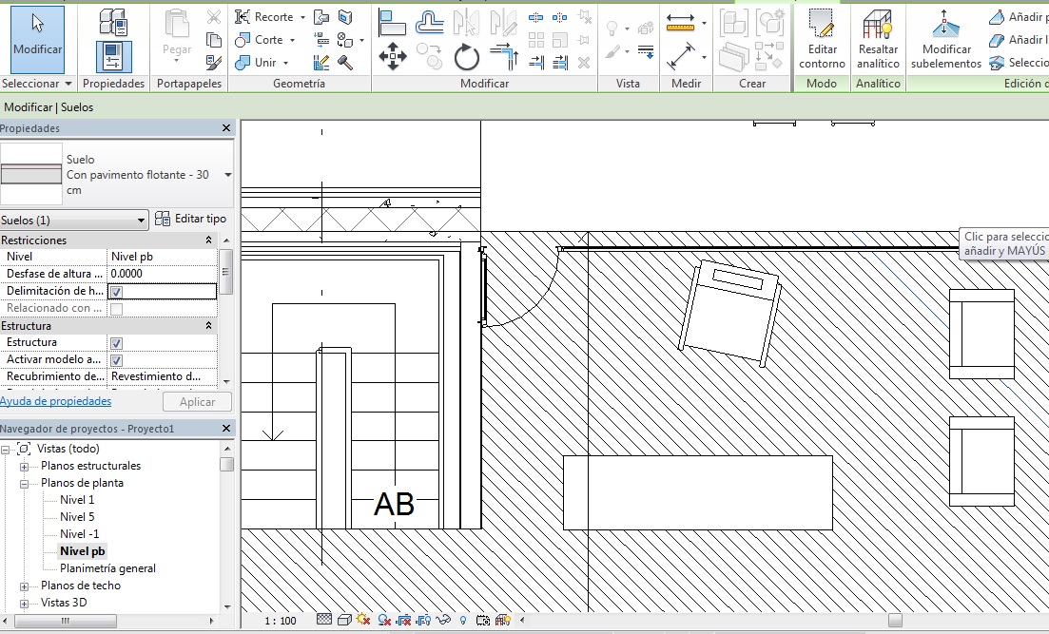Uncheck the Estructura checkbox

pyautogui.click(x=116, y=343)
